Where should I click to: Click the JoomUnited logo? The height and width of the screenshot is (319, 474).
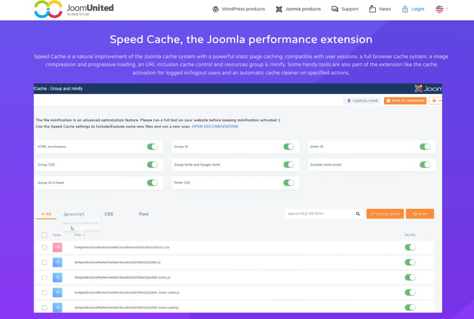point(74,9)
